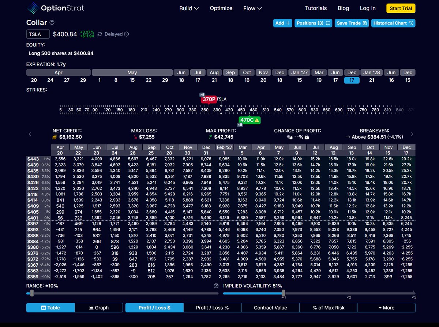Select Profit / Loss % display
Image resolution: width=439 pixels, height=327 pixels.
212,308
